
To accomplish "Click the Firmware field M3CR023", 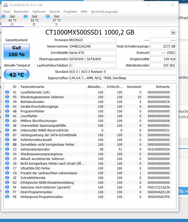I will click(92, 40).
